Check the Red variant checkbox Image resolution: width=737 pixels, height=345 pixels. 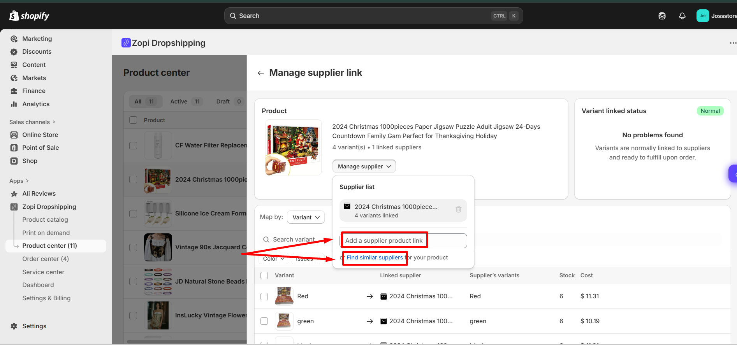[264, 296]
